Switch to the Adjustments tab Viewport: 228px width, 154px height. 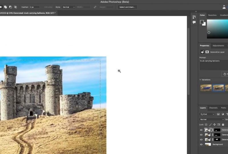point(218,46)
